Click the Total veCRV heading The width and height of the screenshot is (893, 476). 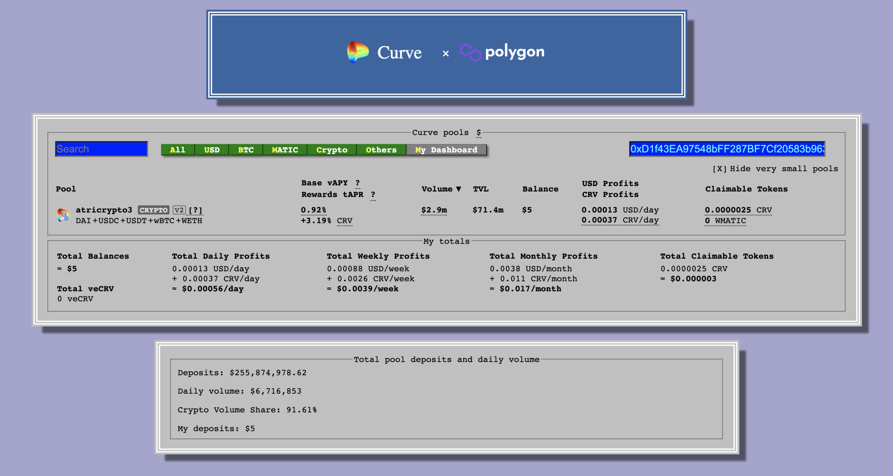coord(86,289)
